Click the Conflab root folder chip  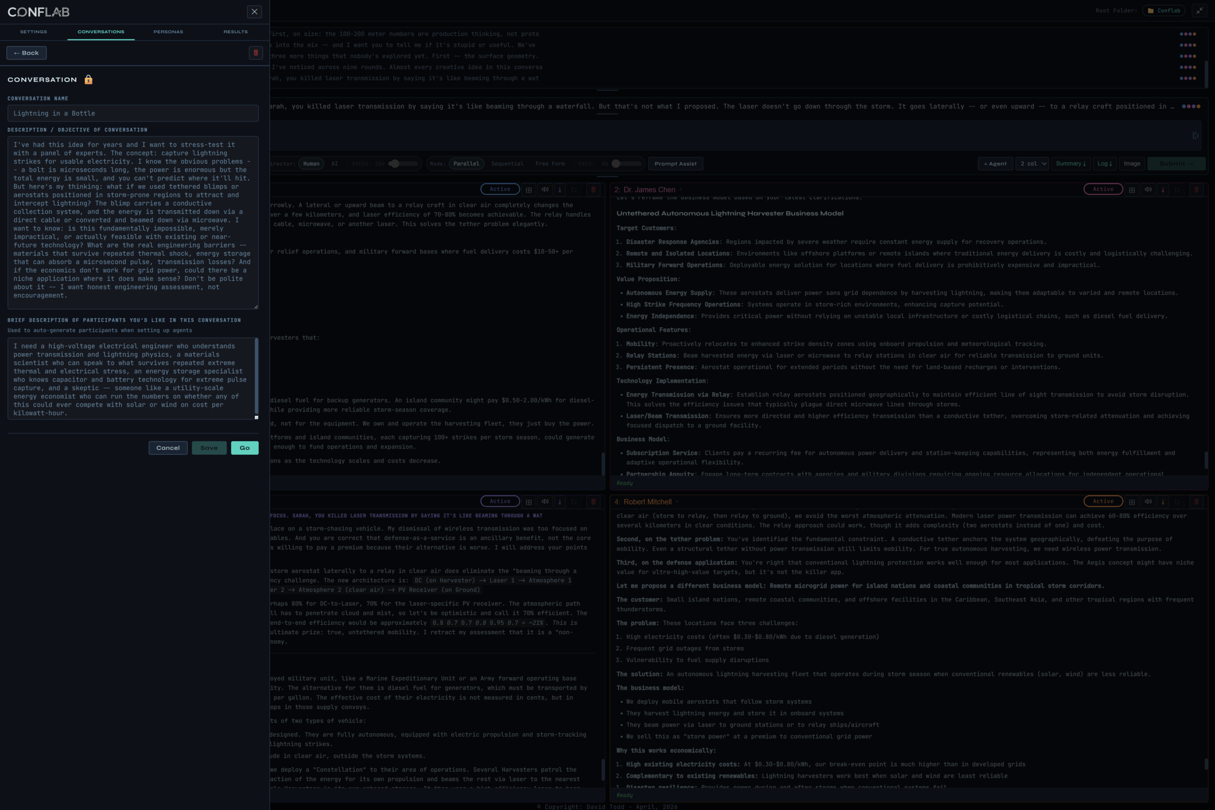pyautogui.click(x=1164, y=11)
